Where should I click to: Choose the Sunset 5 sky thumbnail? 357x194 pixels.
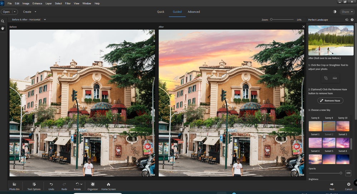329,143
